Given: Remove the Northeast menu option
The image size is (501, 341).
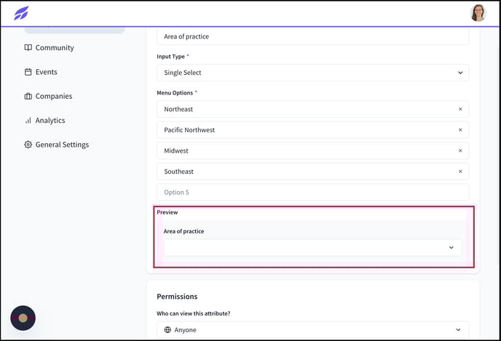Looking at the screenshot, I should pyautogui.click(x=460, y=109).
